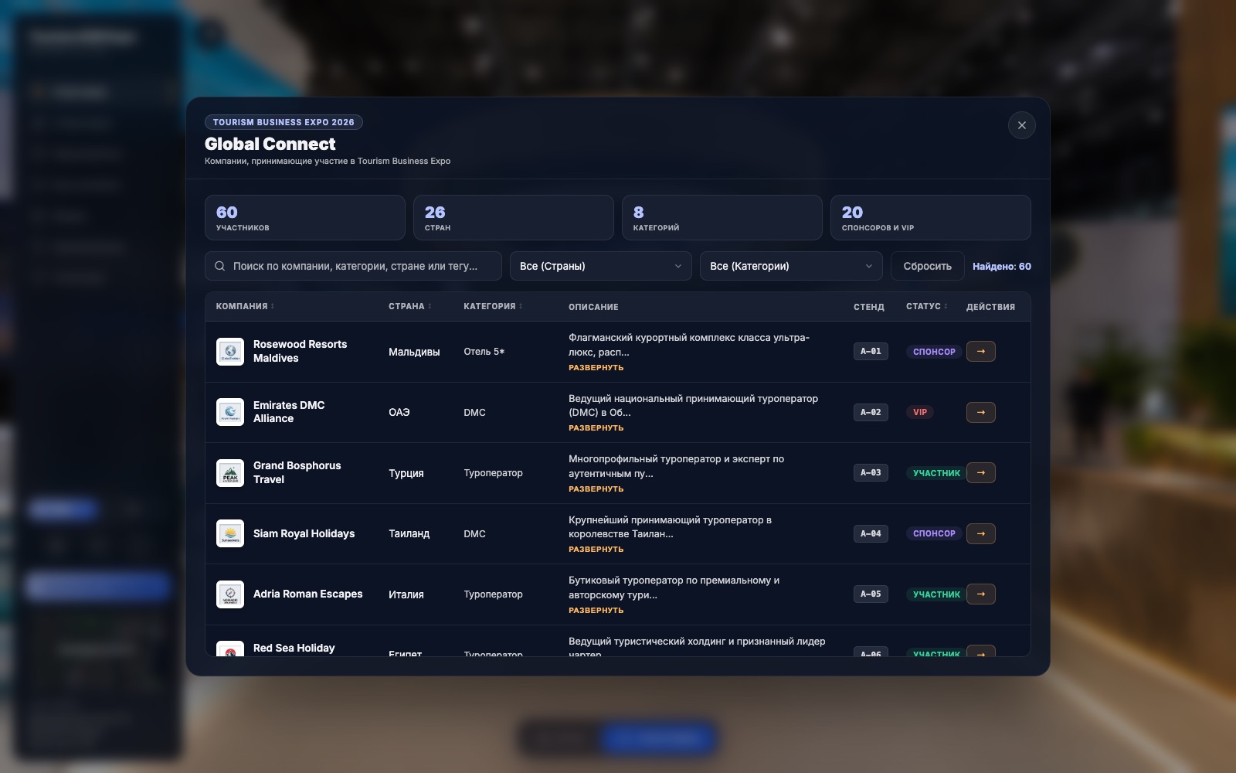The image size is (1236, 773).
Task: Sort by the Компания column
Action: [245, 306]
